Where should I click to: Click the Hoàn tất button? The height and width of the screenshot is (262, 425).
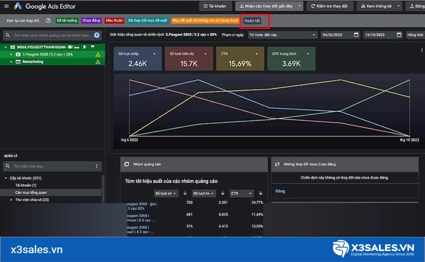[252, 20]
